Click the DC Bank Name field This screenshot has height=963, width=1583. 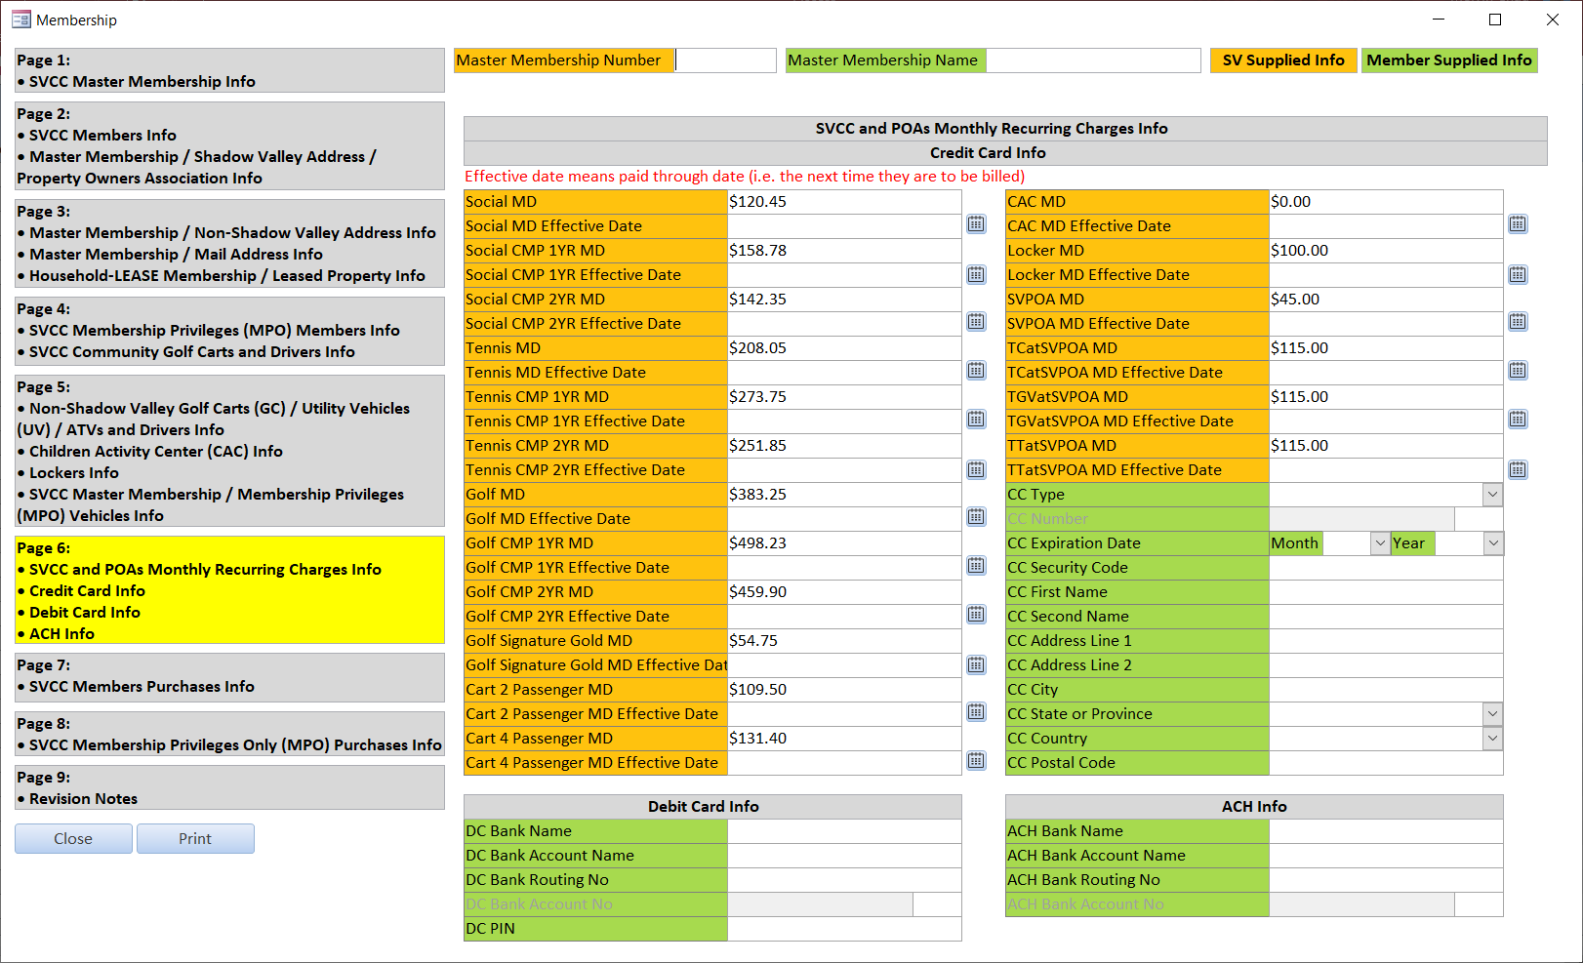(x=844, y=831)
